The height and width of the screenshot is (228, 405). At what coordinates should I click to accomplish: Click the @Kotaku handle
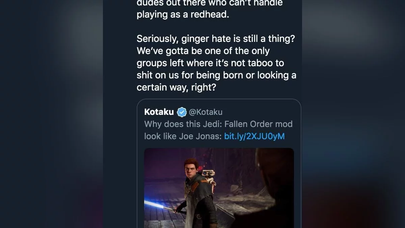pyautogui.click(x=206, y=112)
